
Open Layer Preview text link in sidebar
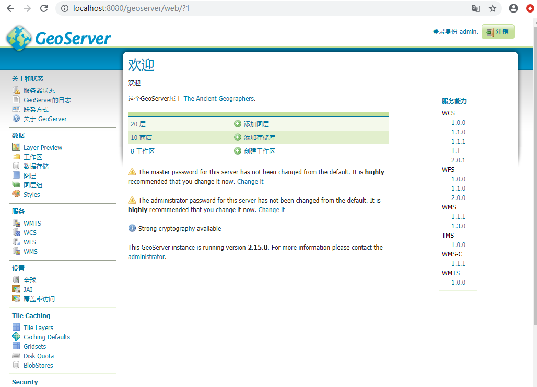point(43,148)
